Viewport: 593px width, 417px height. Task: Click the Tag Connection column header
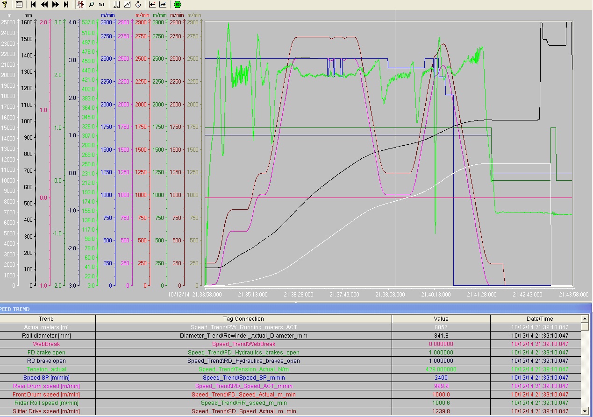click(243, 319)
